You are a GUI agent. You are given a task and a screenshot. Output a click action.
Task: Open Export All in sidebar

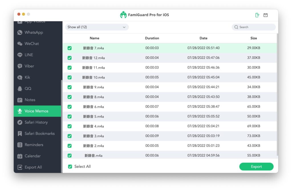(x=37, y=167)
